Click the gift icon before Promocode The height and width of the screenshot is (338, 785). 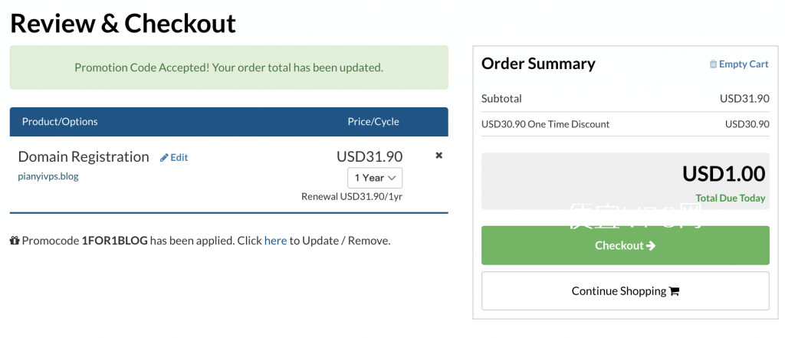coord(15,241)
